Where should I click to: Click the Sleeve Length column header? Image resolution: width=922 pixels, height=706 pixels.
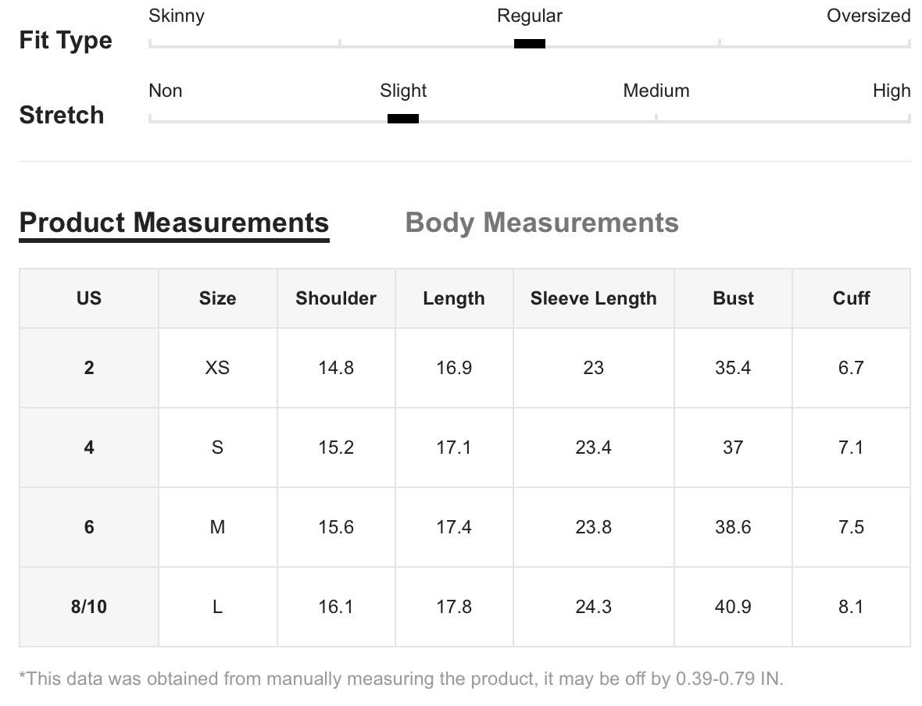point(593,298)
